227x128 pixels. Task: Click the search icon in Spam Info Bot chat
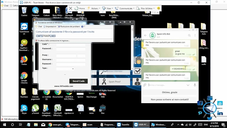coord(189,35)
